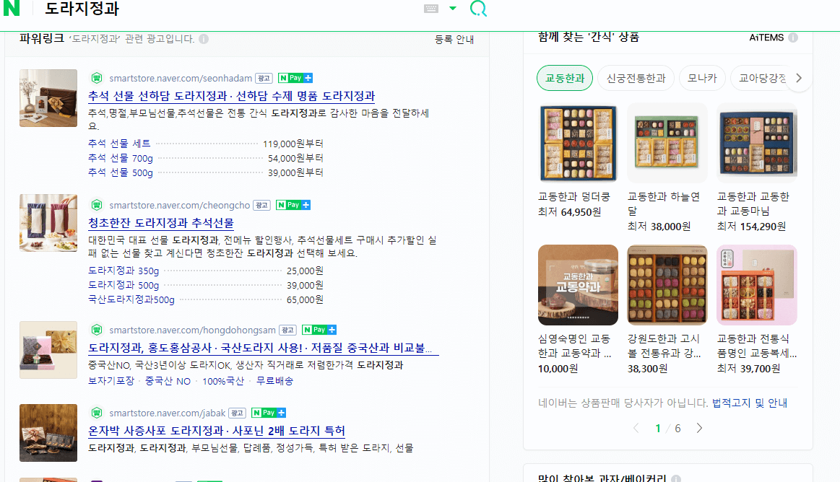840x482 pixels.
Task: Click the virtual keyboard icon in search bar
Action: (x=433, y=9)
